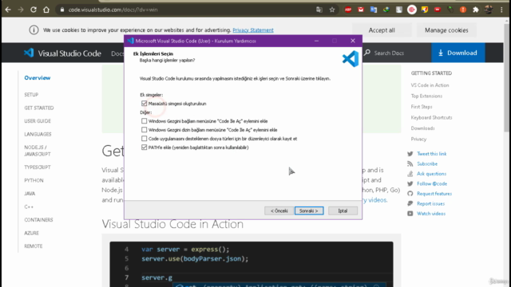
Task: Toggle PATH'e ekle checkbox
Action: tap(144, 147)
